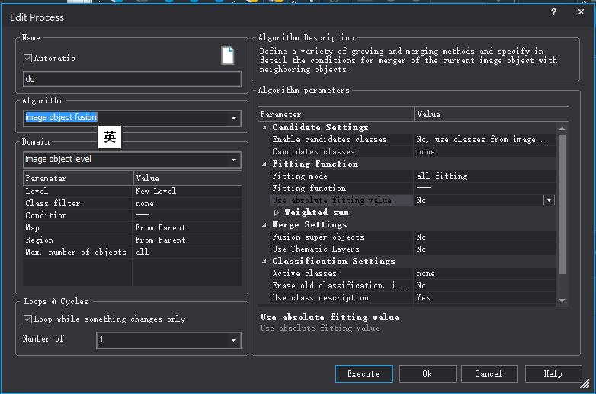Open Use absolute fitting value dropdown
This screenshot has height=394, width=596.
[548, 200]
